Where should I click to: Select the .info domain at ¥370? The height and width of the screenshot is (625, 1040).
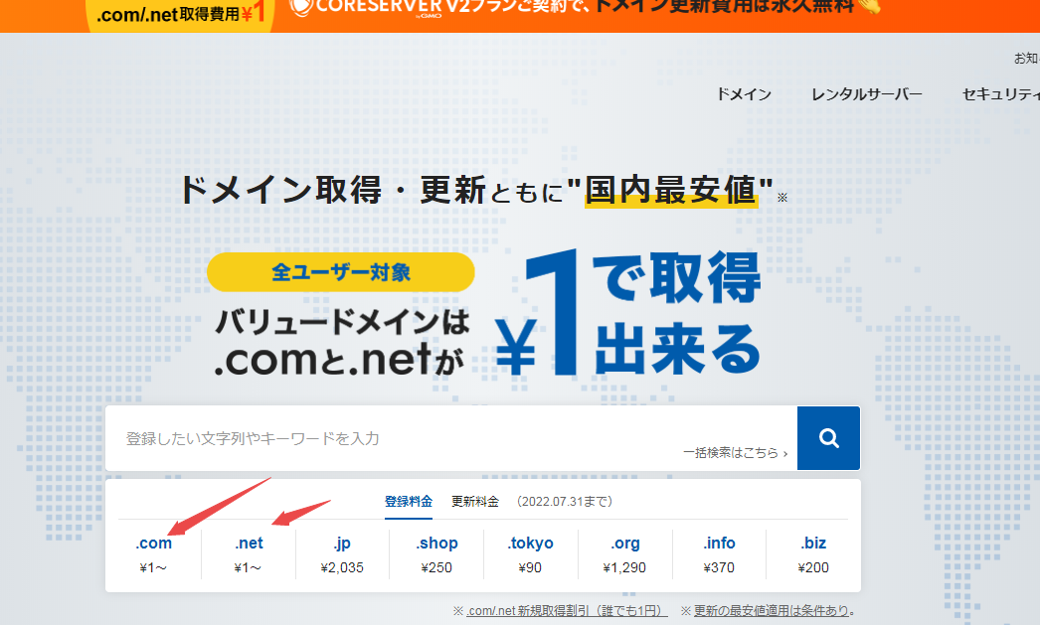pyautogui.click(x=719, y=554)
